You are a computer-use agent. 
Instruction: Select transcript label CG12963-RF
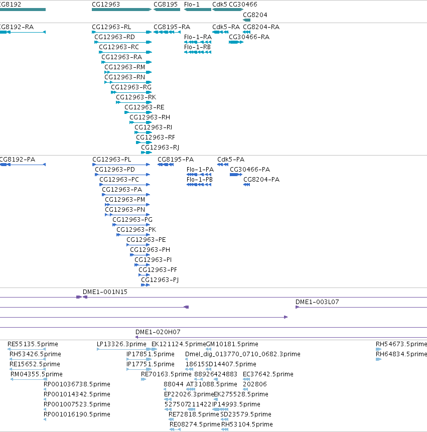pos(156,137)
